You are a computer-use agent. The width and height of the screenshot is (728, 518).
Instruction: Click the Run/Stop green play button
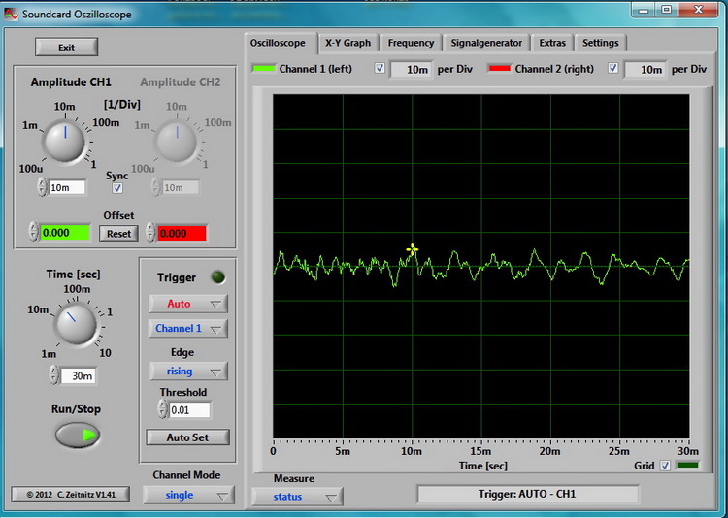(78, 436)
